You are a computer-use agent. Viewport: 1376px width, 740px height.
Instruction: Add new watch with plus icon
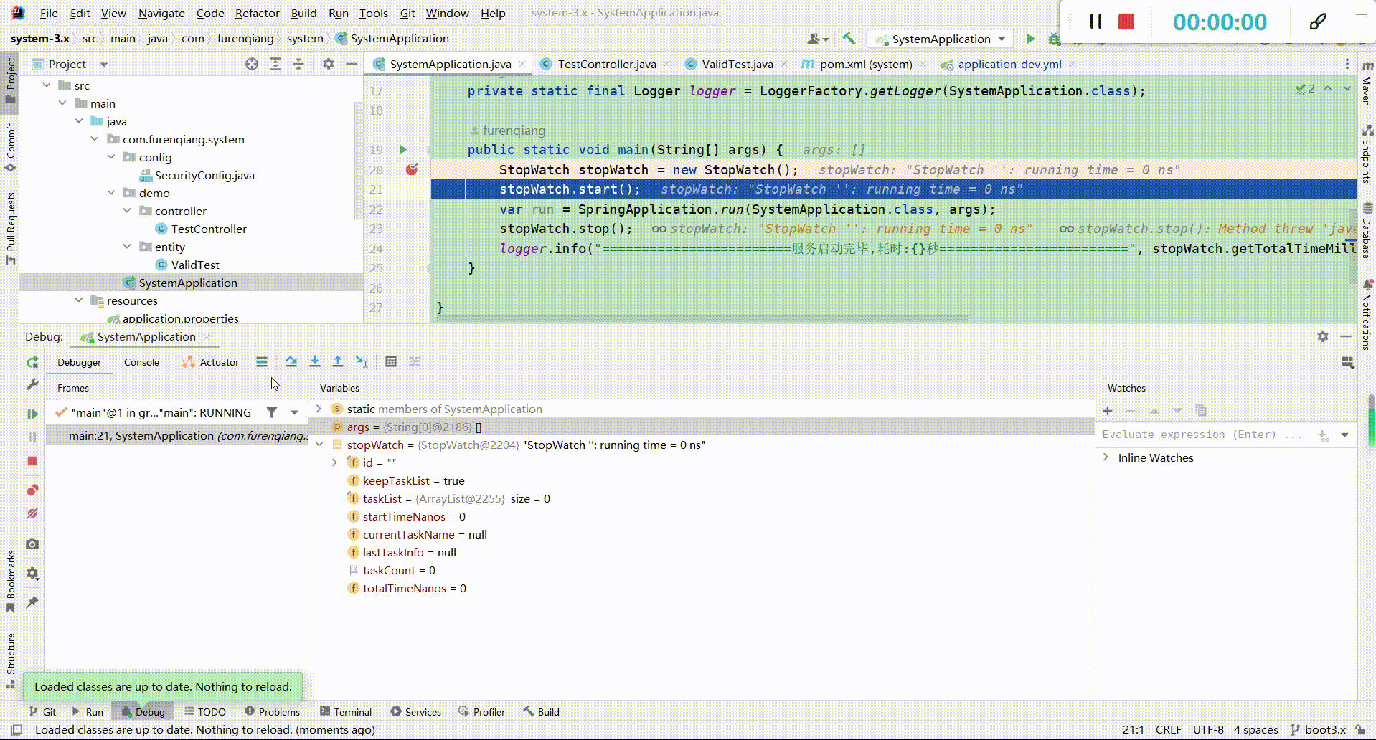point(1108,411)
